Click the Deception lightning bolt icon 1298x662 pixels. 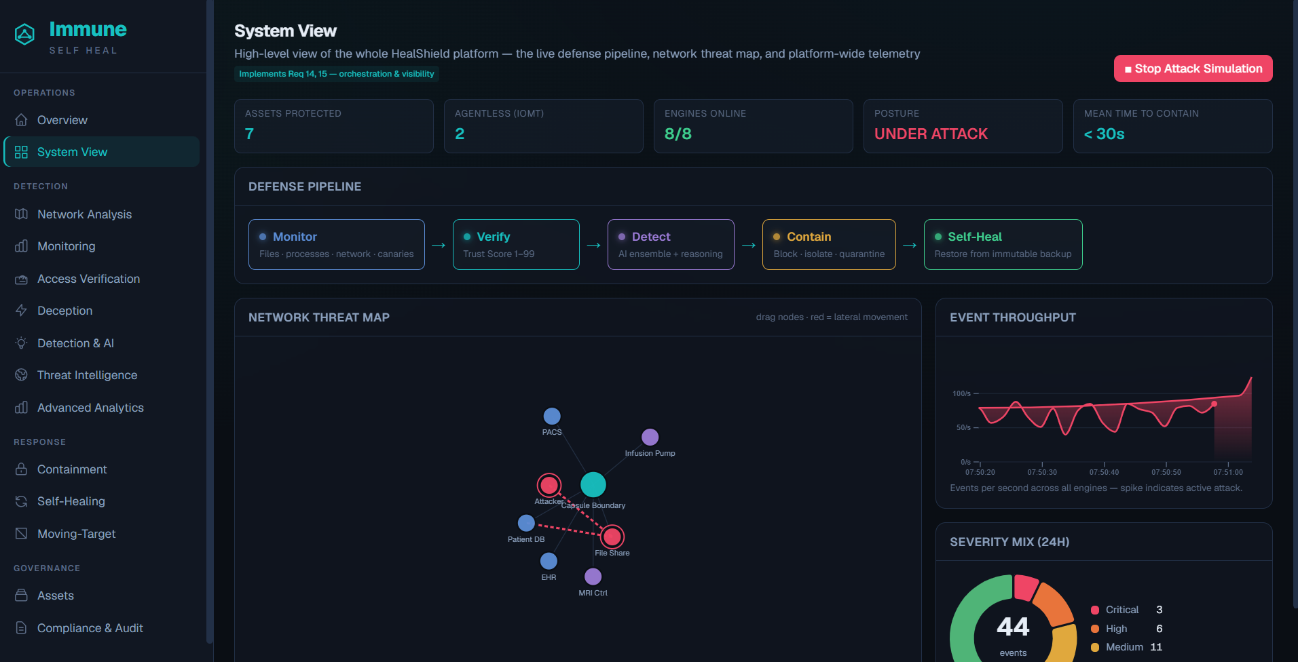21,311
